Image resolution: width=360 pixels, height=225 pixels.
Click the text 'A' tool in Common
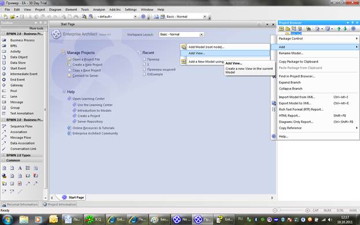[x=20, y=168]
